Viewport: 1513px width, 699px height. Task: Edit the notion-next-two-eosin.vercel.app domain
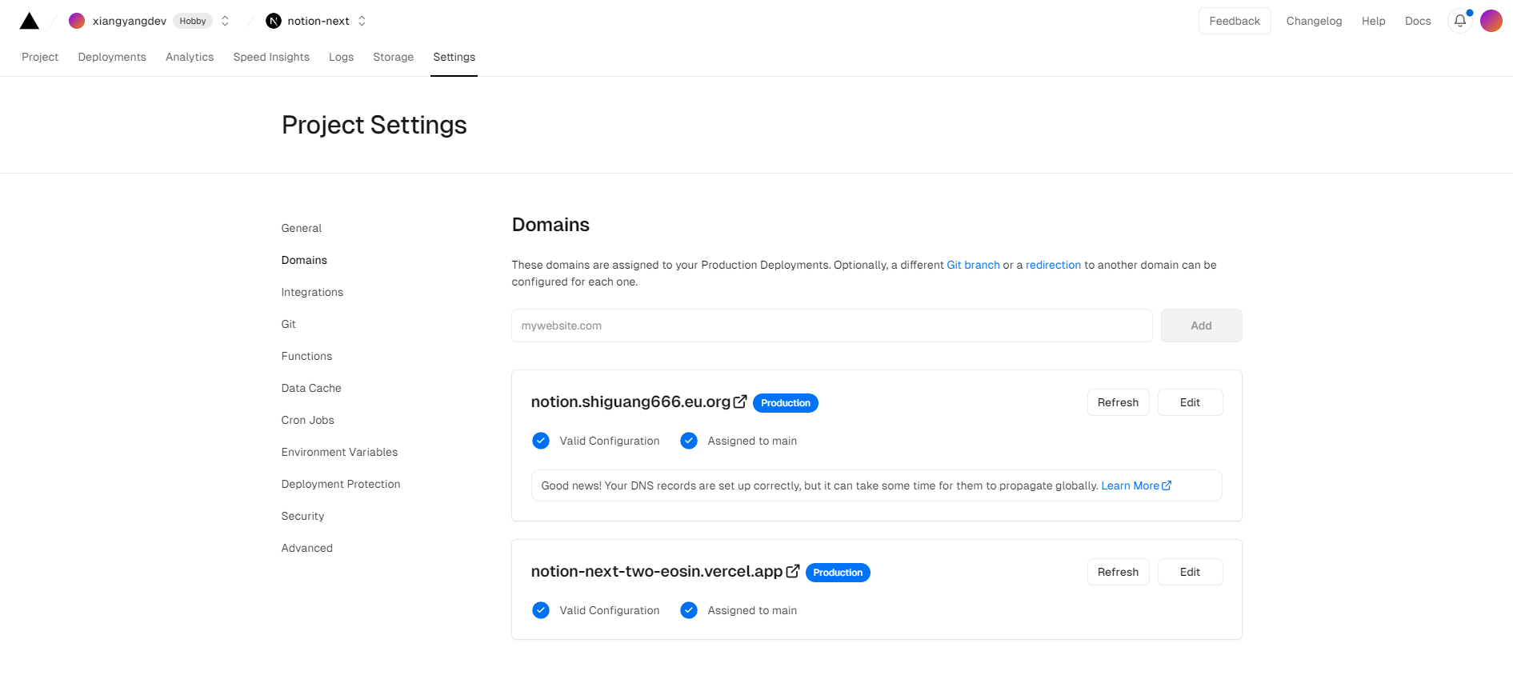point(1190,572)
